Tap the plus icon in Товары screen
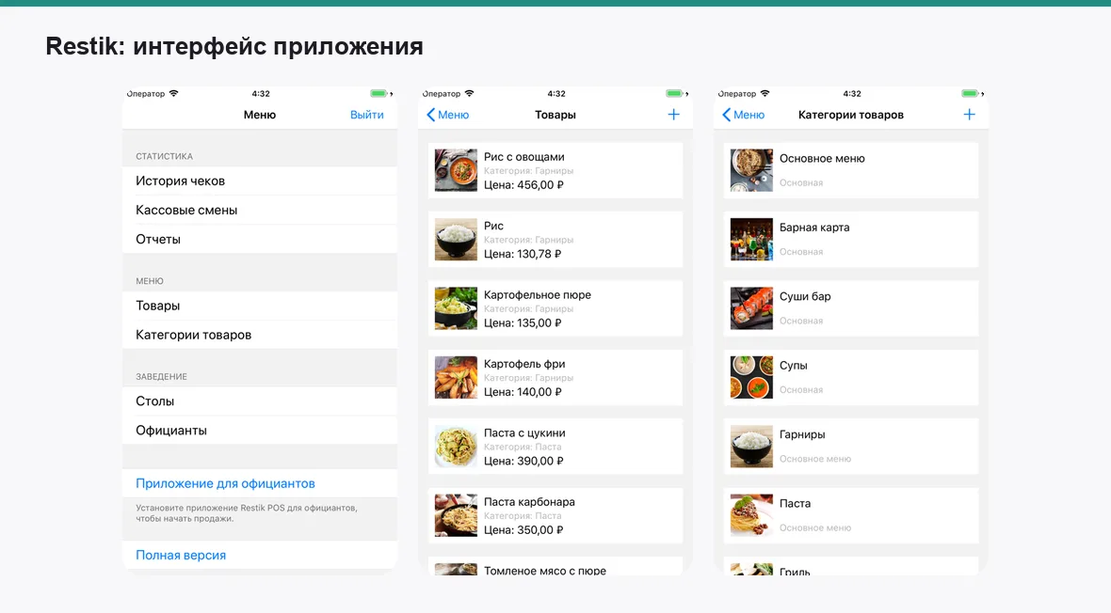The image size is (1111, 613). coord(673,115)
